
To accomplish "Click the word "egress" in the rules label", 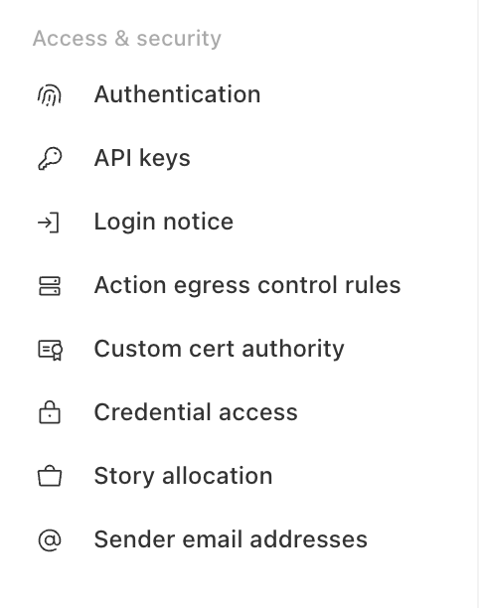I will point(213,287).
